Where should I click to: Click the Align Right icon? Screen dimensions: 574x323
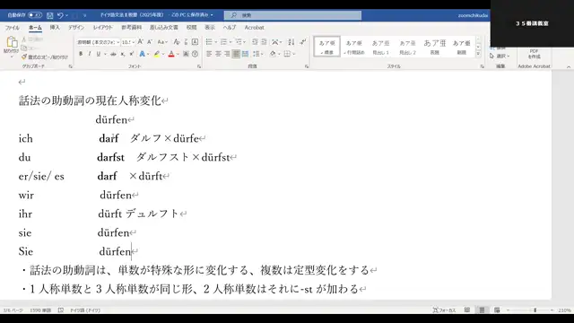tap(227, 54)
